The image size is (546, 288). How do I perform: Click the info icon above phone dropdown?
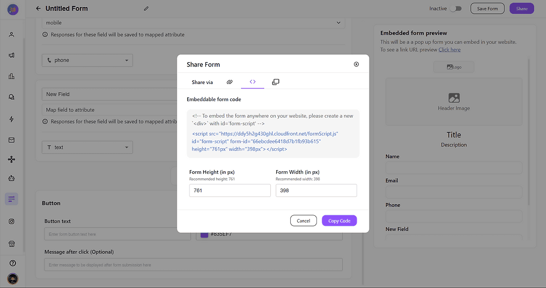(45, 34)
